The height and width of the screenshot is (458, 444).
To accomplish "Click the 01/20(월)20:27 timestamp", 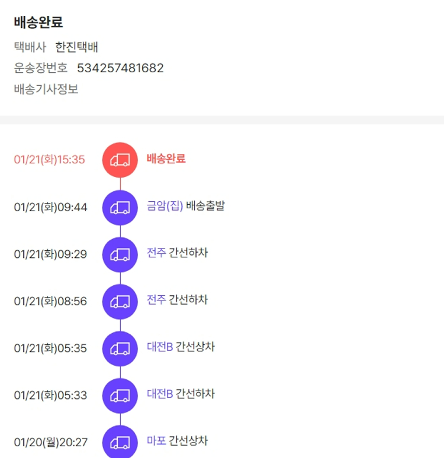I will coord(51,442).
